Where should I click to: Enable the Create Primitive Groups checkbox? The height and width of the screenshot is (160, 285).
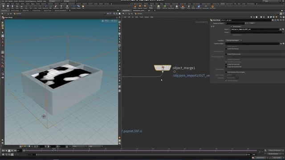point(226,54)
